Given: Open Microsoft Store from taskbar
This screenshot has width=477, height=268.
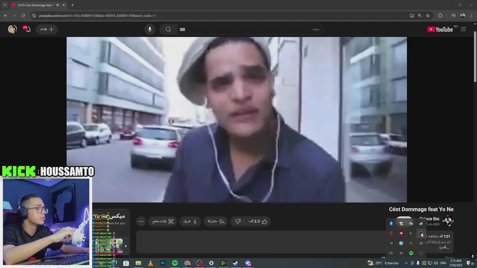Looking at the screenshot, I should [x=126, y=263].
